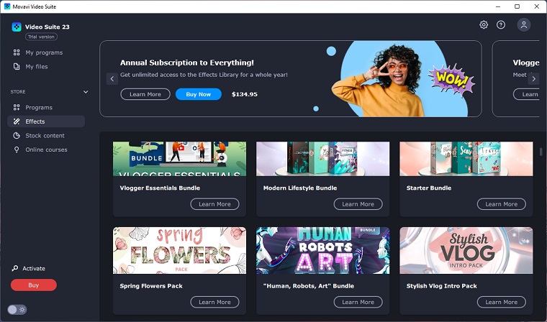Open the user account profile icon
547x322 pixels.
(x=524, y=24)
